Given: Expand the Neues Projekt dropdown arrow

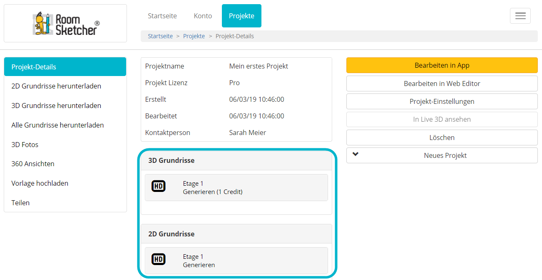Looking at the screenshot, I should pos(355,154).
